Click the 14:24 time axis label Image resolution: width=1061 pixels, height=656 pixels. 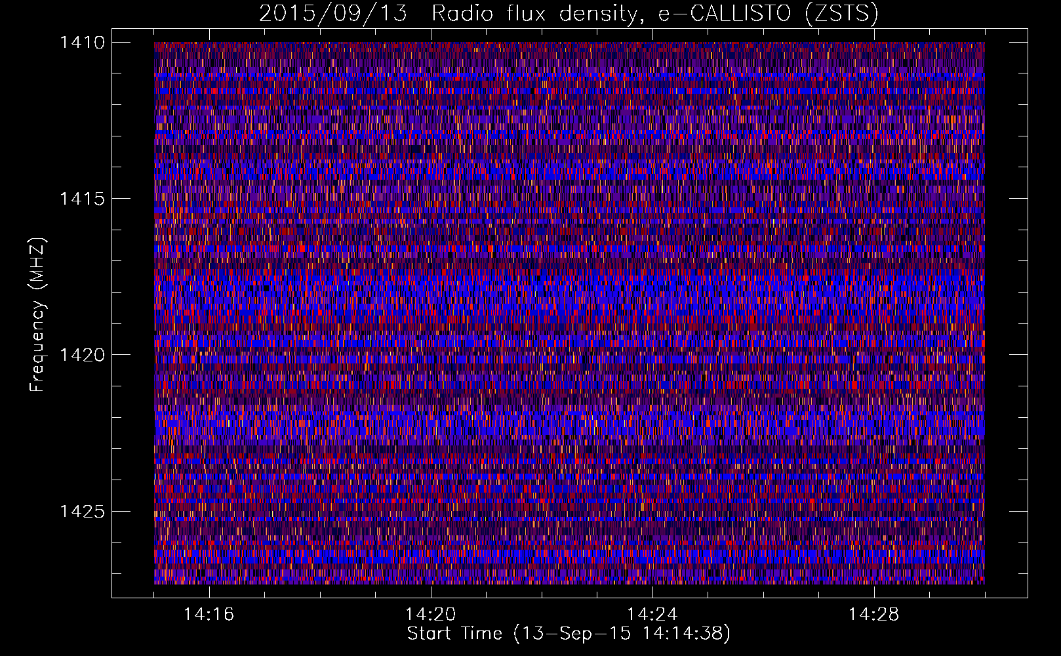point(652,615)
